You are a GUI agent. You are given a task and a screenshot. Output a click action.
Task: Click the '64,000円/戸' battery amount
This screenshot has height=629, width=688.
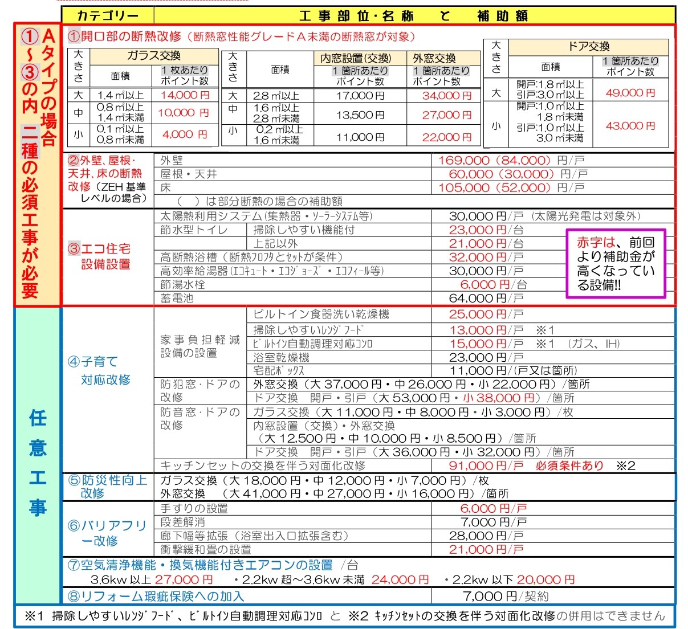(486, 298)
